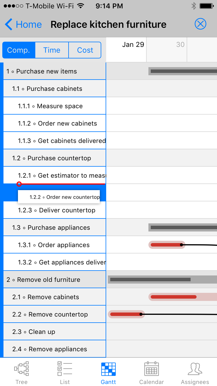Tap the Gantt grid icon
Viewport: 217px width, 386px height.
[x=108, y=369]
